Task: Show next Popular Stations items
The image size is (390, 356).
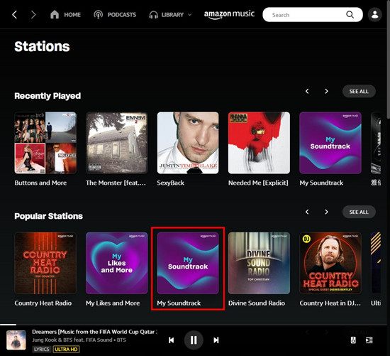Action: 326,212
